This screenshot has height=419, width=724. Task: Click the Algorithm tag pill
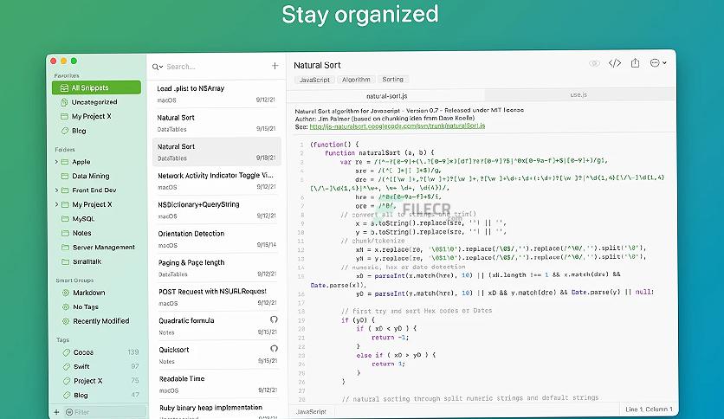(x=356, y=80)
